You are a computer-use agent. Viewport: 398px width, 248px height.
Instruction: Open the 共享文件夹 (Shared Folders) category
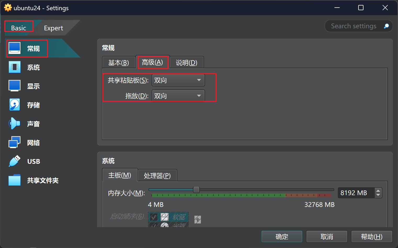pos(43,181)
